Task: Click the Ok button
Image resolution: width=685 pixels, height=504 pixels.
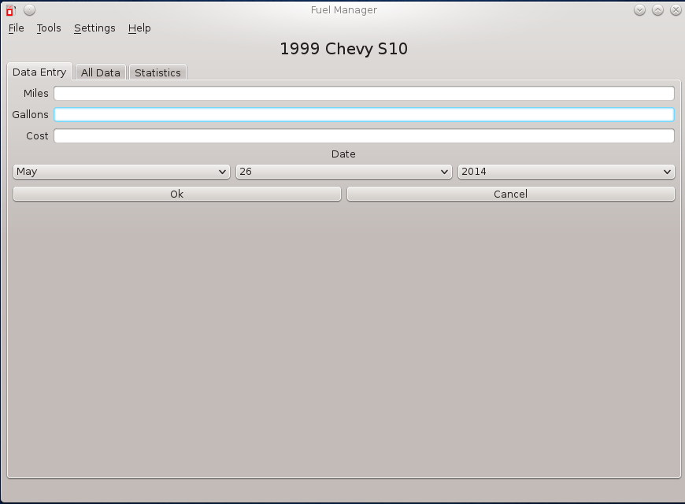Action: pyautogui.click(x=177, y=194)
